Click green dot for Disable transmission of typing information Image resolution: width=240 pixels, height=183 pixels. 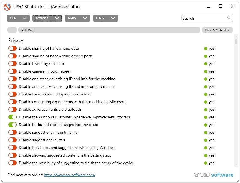206,94
